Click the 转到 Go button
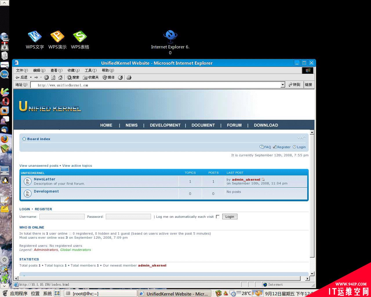This screenshot has height=297, width=371. click(294, 85)
